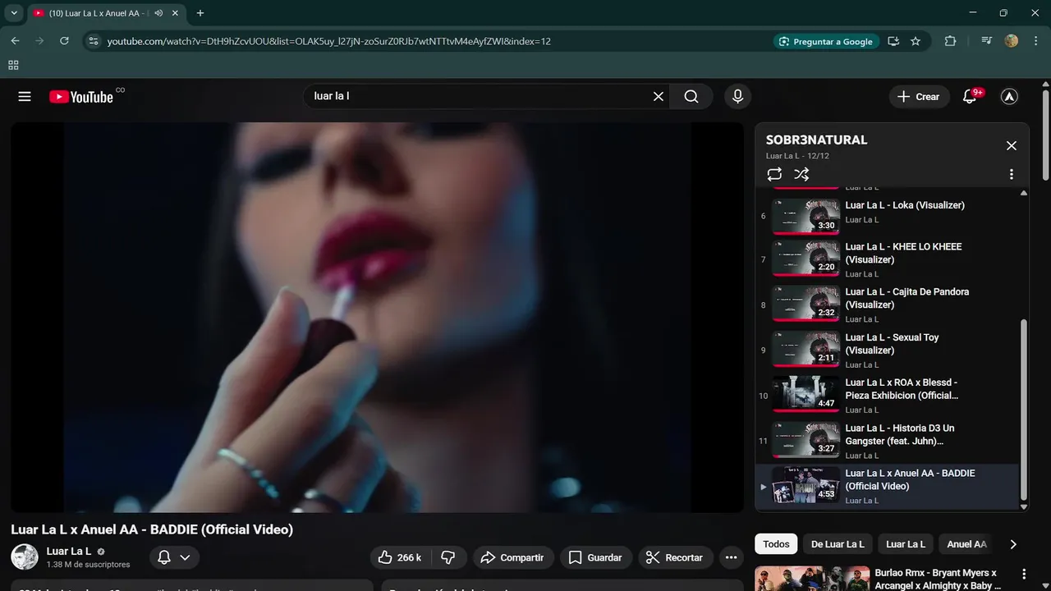Open Luar La L channel name link
Screen dimensions: 1051x591
pos(69,551)
